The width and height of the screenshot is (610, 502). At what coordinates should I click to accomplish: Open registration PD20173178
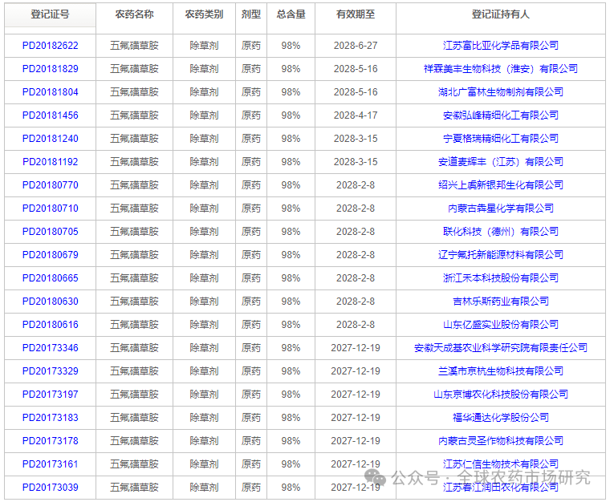[x=51, y=441]
